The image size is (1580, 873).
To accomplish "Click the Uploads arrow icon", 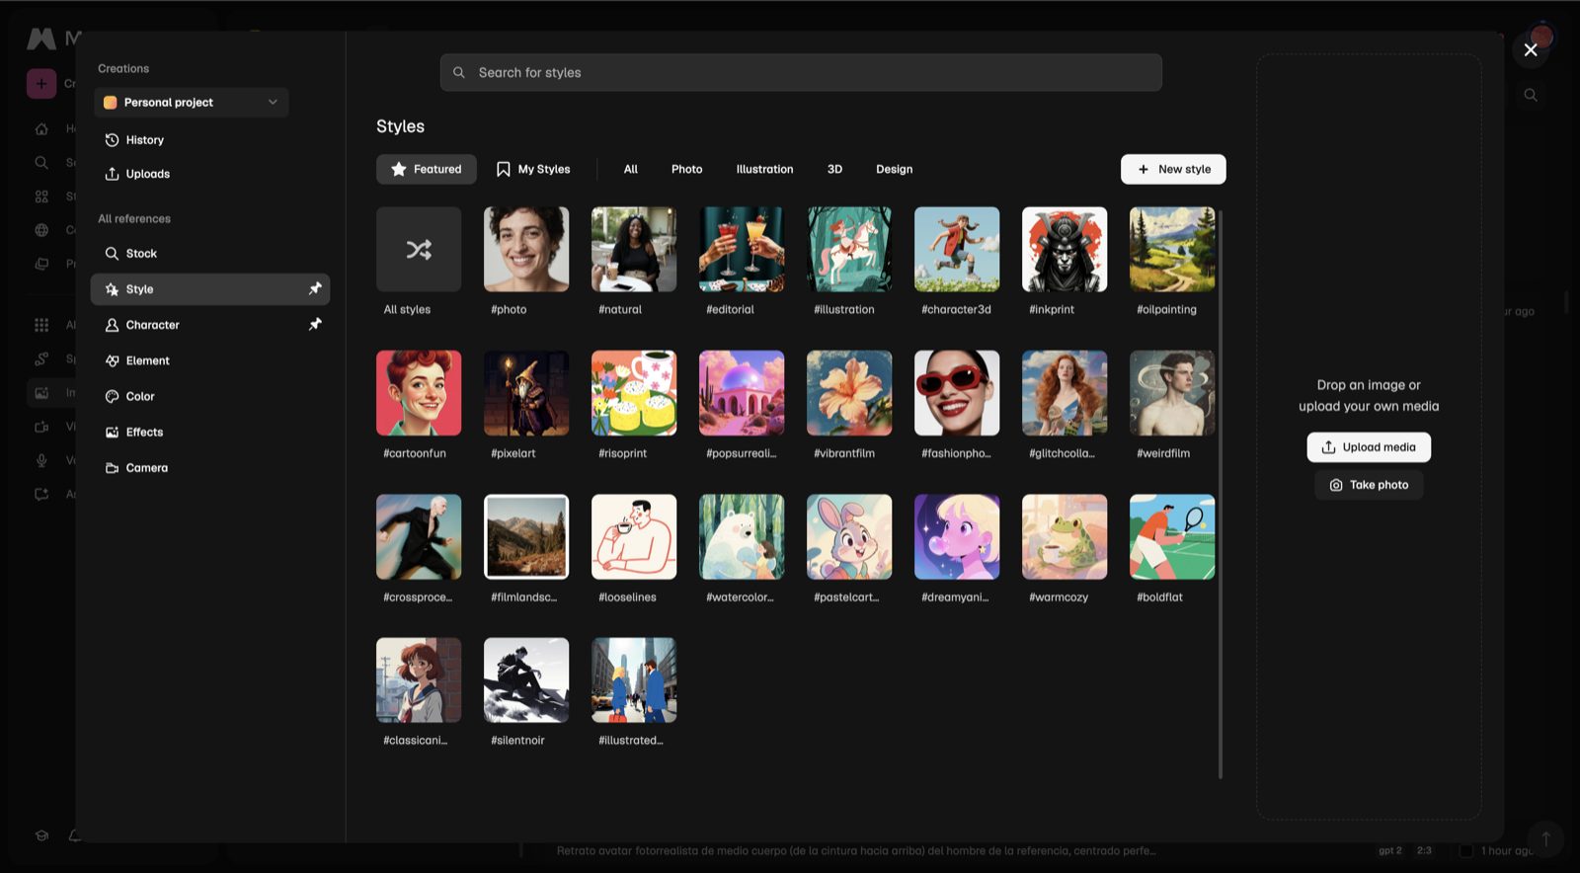I will coord(113,174).
